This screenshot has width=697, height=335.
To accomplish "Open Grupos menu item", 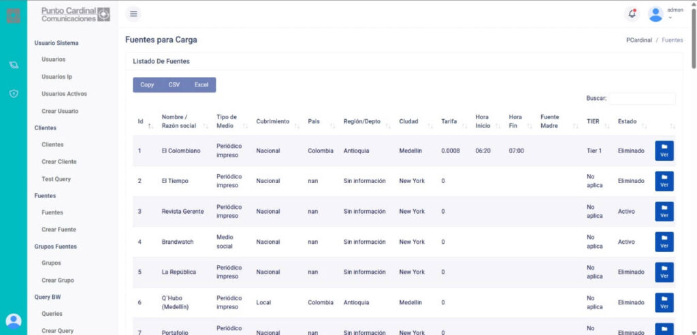I will tap(51, 263).
